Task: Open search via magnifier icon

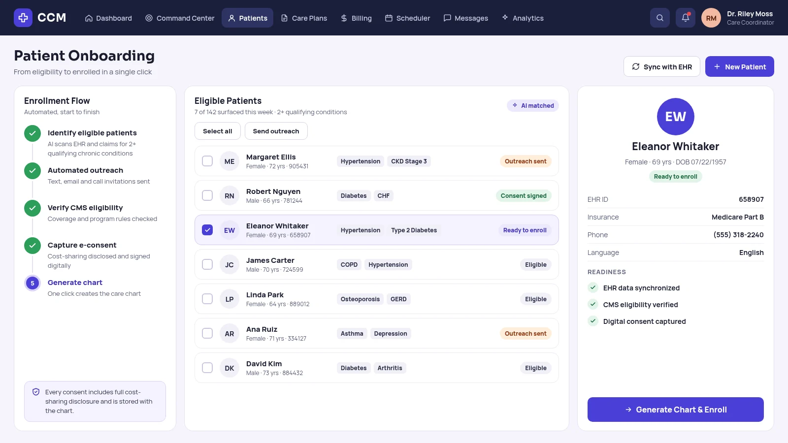Action: tap(660, 18)
